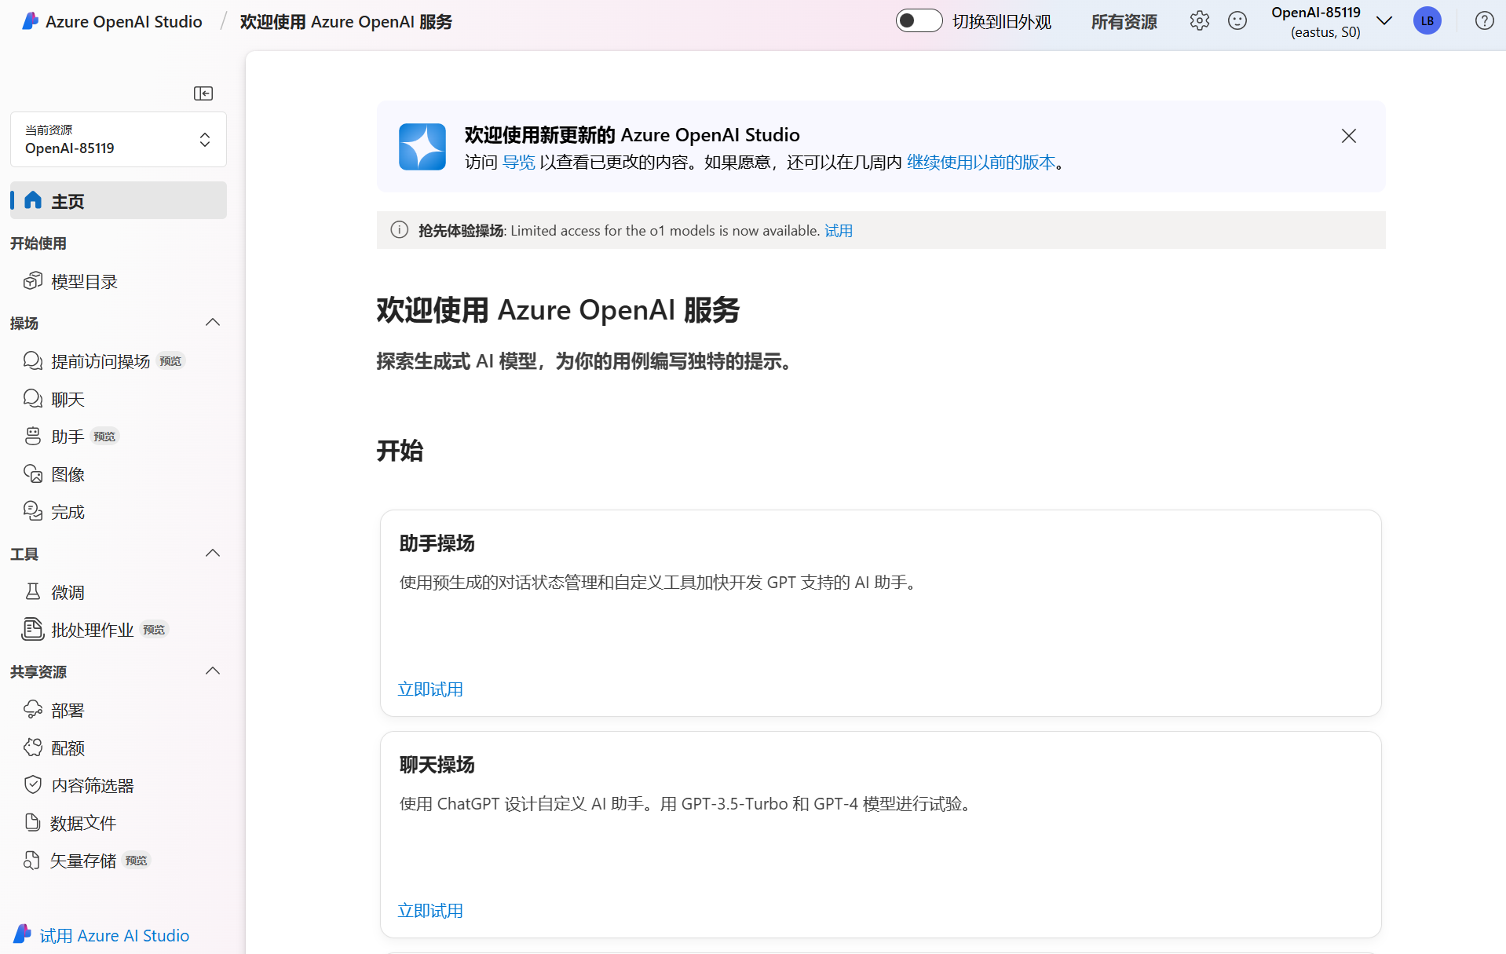1506x954 pixels.
Task: Follow the 导览 link in the banner
Action: (x=518, y=163)
